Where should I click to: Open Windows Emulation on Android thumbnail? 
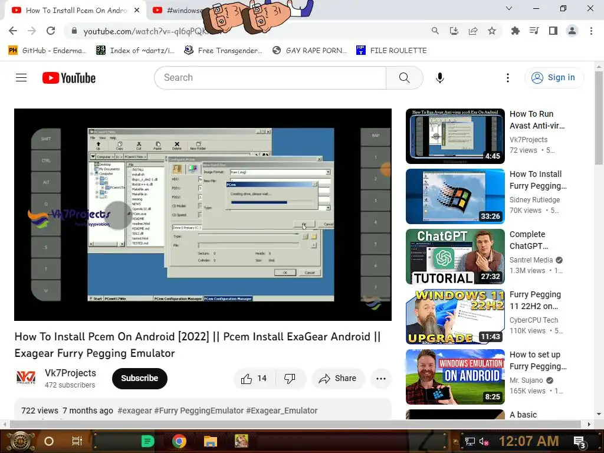455,377
